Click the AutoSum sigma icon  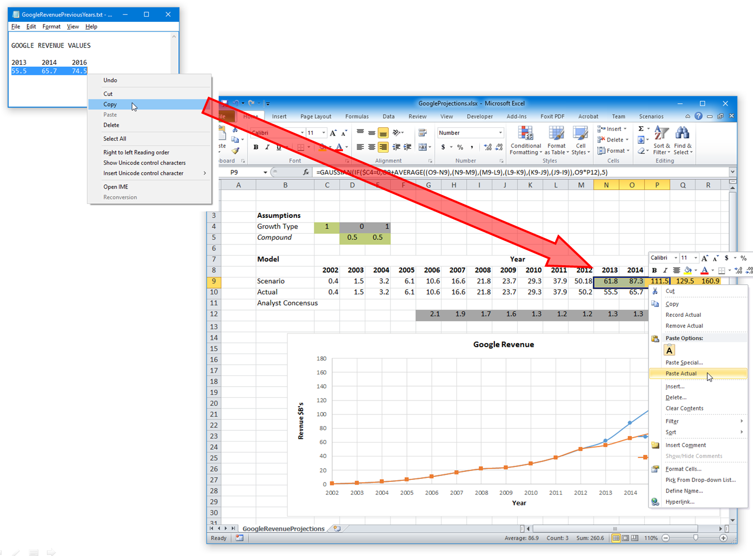(641, 129)
